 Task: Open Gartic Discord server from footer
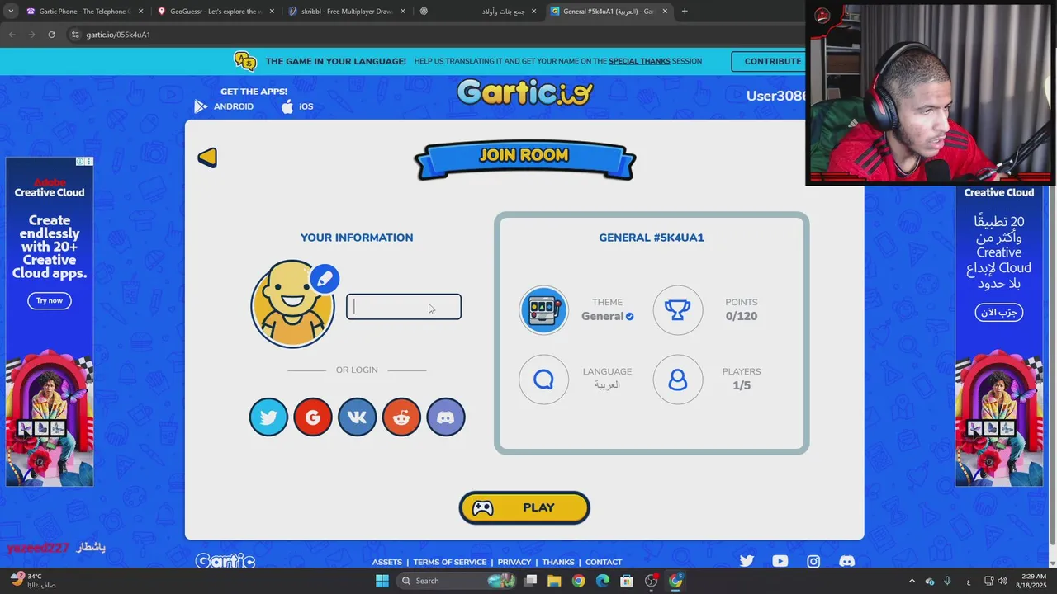(847, 561)
